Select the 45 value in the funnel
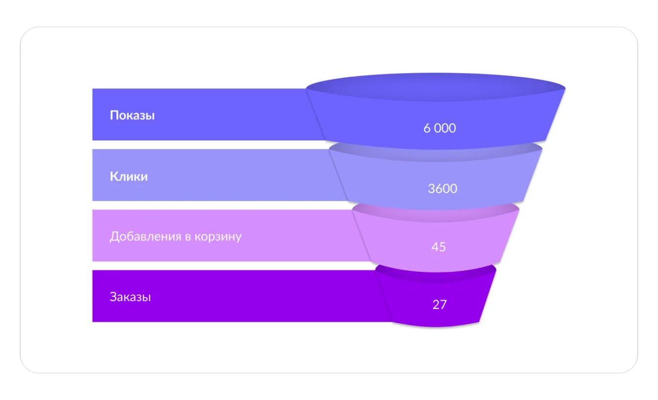The height and width of the screenshot is (400, 658). [439, 247]
